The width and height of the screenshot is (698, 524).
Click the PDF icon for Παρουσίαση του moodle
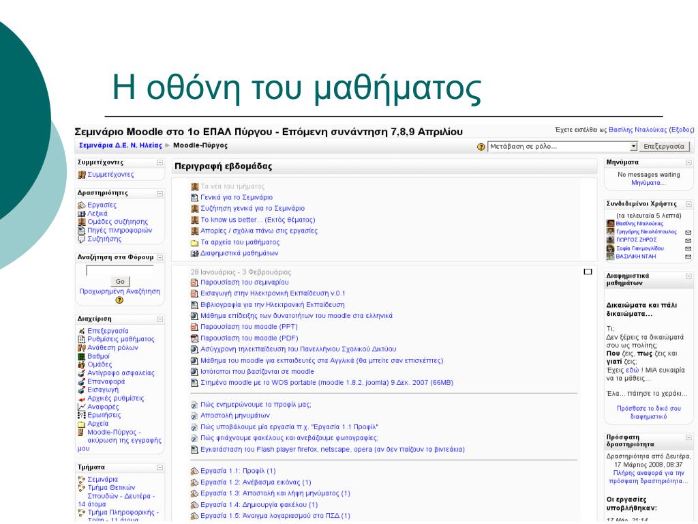point(194,338)
